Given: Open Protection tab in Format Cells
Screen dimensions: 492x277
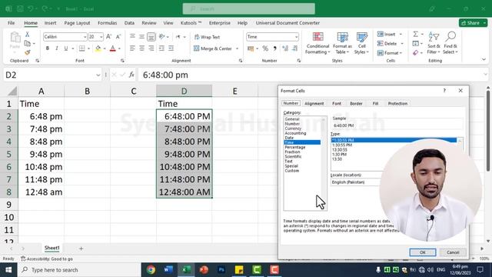Looking at the screenshot, I should pos(397,103).
